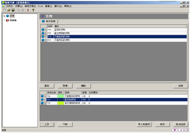
Task: Click the yellow-green color swatch of F15
Action: click(x=61, y=103)
